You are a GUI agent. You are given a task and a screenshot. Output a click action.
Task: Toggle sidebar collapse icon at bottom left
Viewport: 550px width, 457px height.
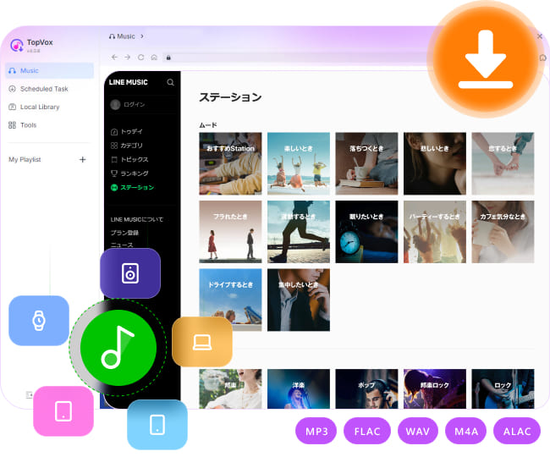(29, 395)
